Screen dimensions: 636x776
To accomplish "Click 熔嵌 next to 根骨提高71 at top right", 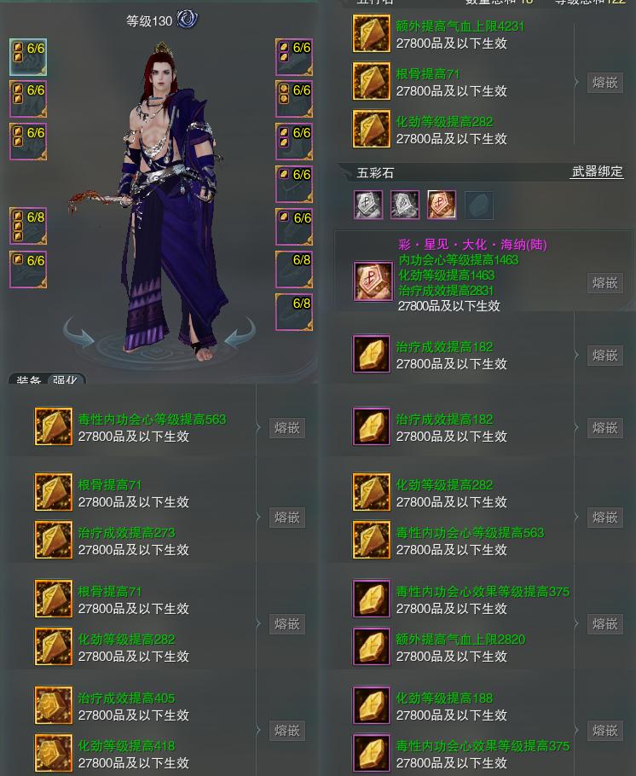I will coord(604,82).
